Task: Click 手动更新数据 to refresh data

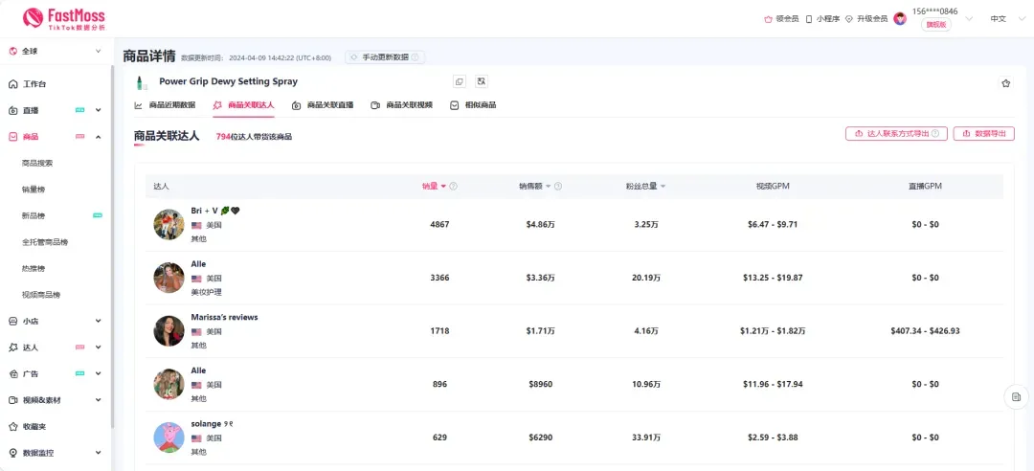Action: pyautogui.click(x=385, y=57)
